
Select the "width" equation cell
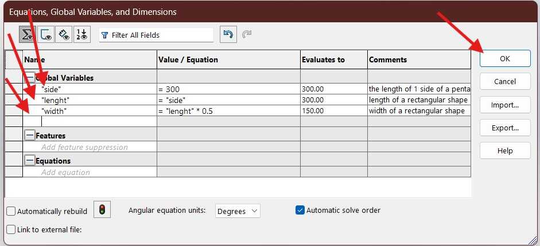[x=228, y=111]
